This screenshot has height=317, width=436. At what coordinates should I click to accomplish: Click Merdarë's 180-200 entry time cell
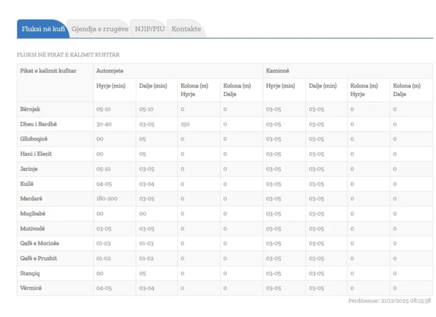(x=107, y=199)
